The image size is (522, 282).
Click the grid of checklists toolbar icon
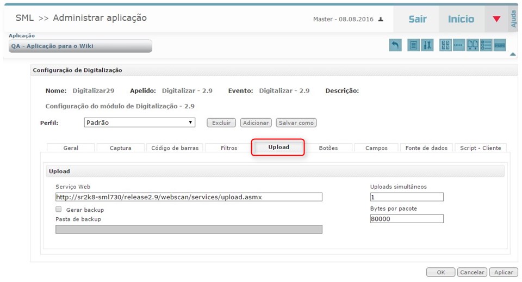[446, 46]
